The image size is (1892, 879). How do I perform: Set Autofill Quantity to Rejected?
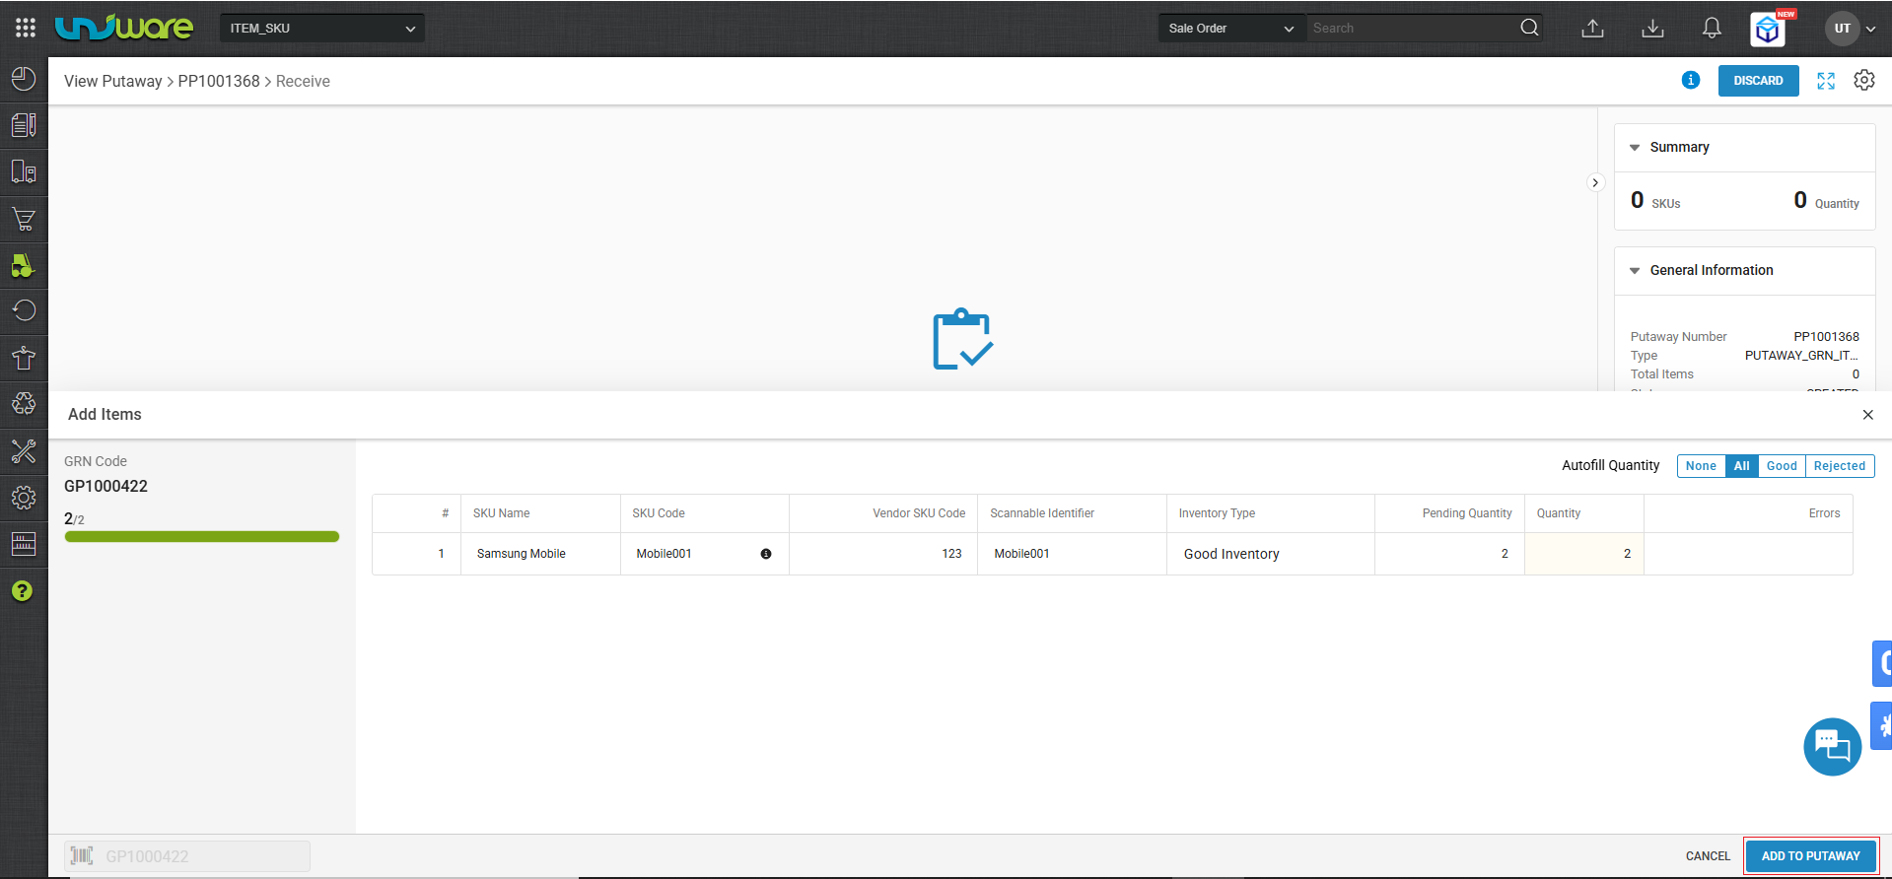pyautogui.click(x=1840, y=466)
